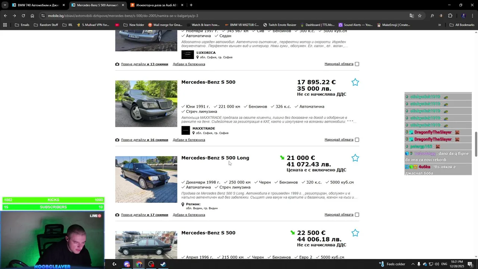Check Маркирай обявата for the MAXXTRADE listing
The image size is (478, 269).
pyautogui.click(x=357, y=140)
